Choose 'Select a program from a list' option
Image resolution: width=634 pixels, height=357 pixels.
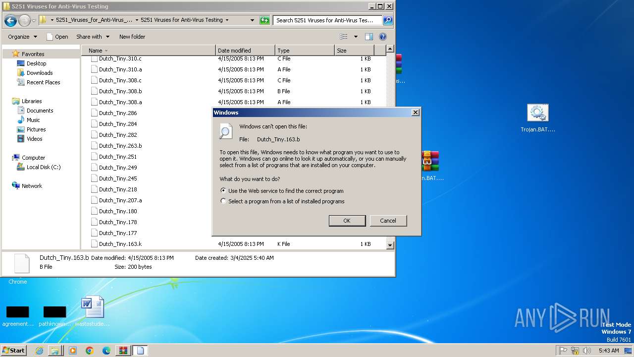223,201
